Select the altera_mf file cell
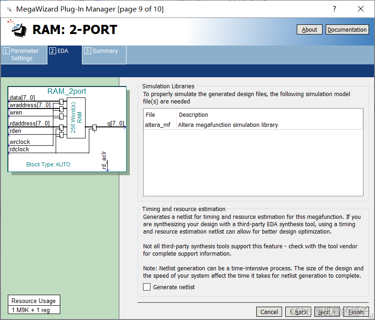The height and width of the screenshot is (320, 375). click(158, 125)
